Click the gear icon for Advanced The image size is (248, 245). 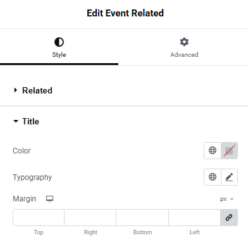click(184, 42)
